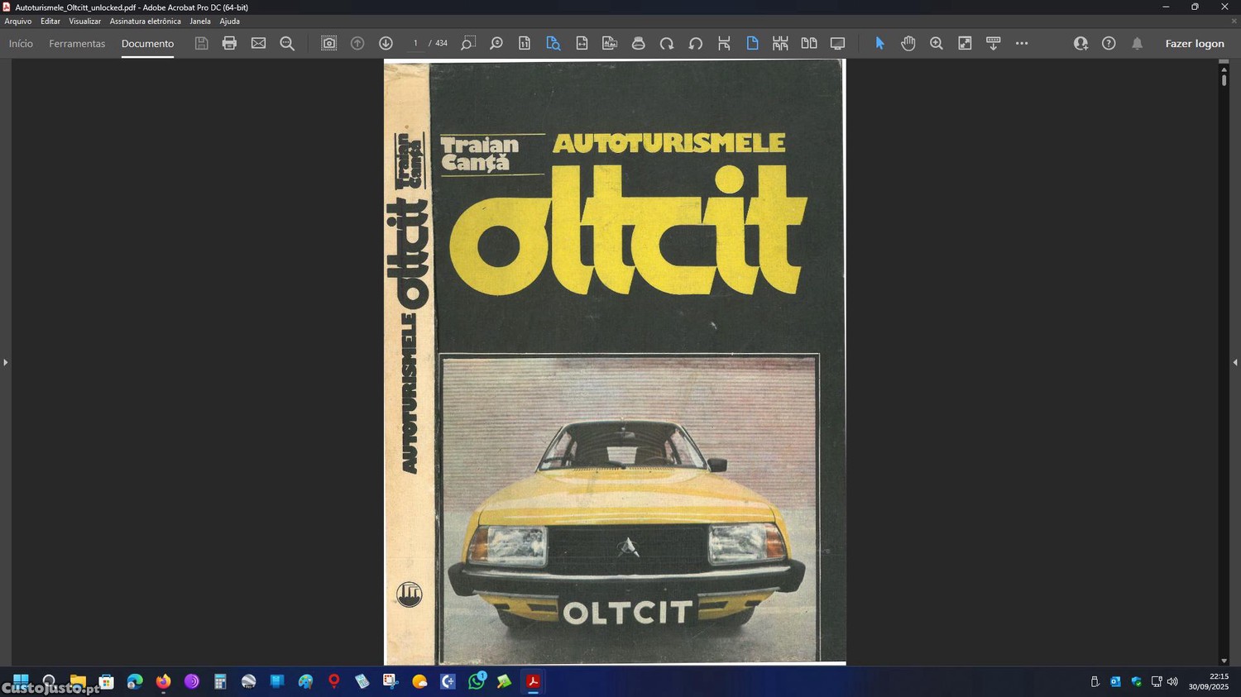Expand the left navigation pane arrow

[5, 362]
